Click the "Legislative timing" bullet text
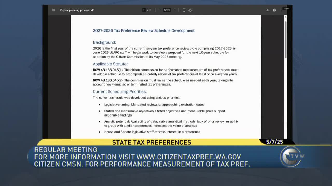 154,105
